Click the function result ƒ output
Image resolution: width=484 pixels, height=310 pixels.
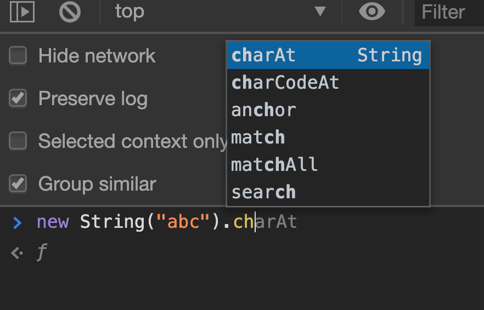coord(42,253)
